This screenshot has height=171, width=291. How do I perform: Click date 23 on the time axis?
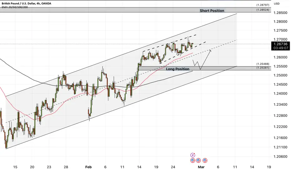(49, 167)
